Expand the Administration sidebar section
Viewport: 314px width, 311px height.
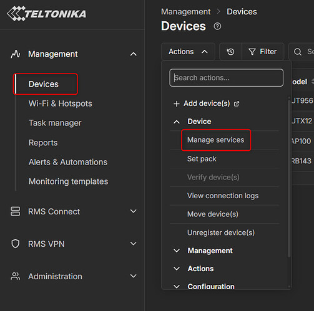[x=134, y=276]
